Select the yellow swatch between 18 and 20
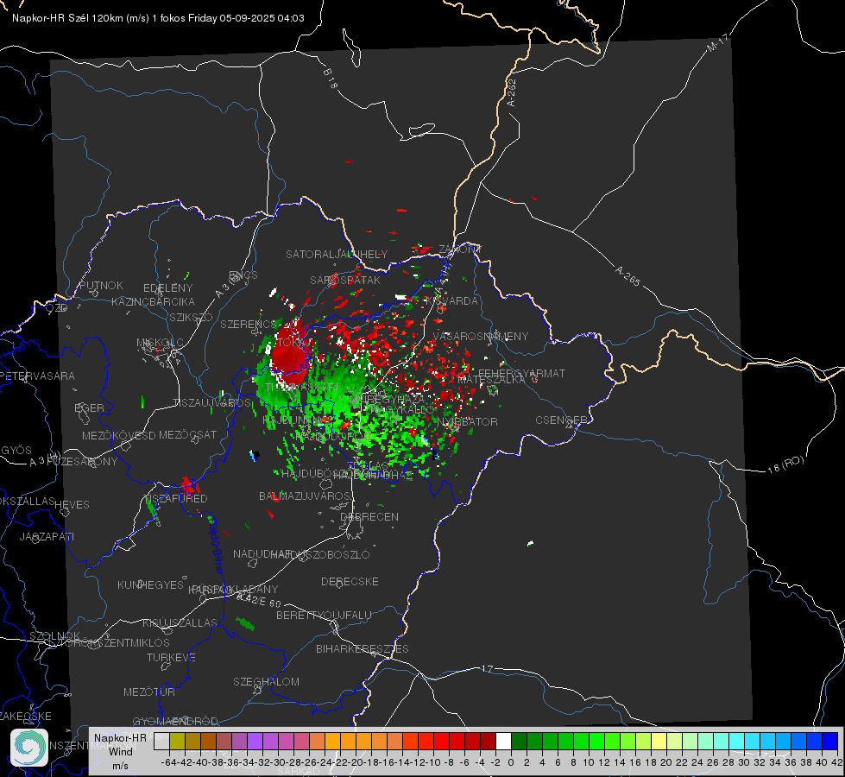This screenshot has height=777, width=845. pyautogui.click(x=659, y=742)
